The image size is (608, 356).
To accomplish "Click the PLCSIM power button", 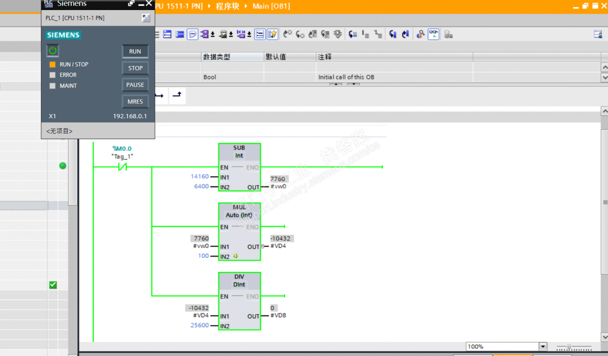I will [52, 51].
